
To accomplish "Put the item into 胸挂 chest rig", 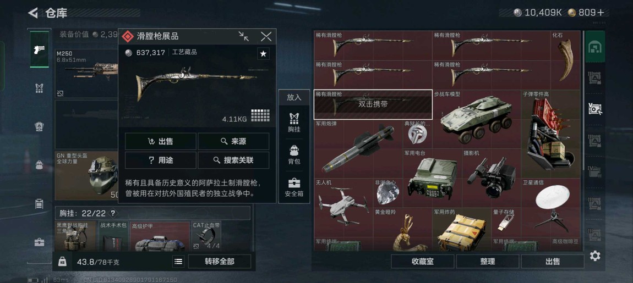I will [294, 123].
